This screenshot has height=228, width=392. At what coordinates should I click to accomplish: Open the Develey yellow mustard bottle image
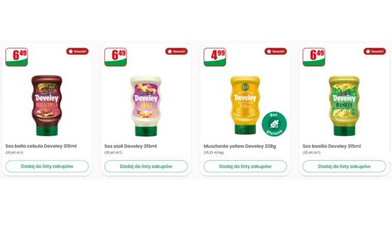point(245,105)
